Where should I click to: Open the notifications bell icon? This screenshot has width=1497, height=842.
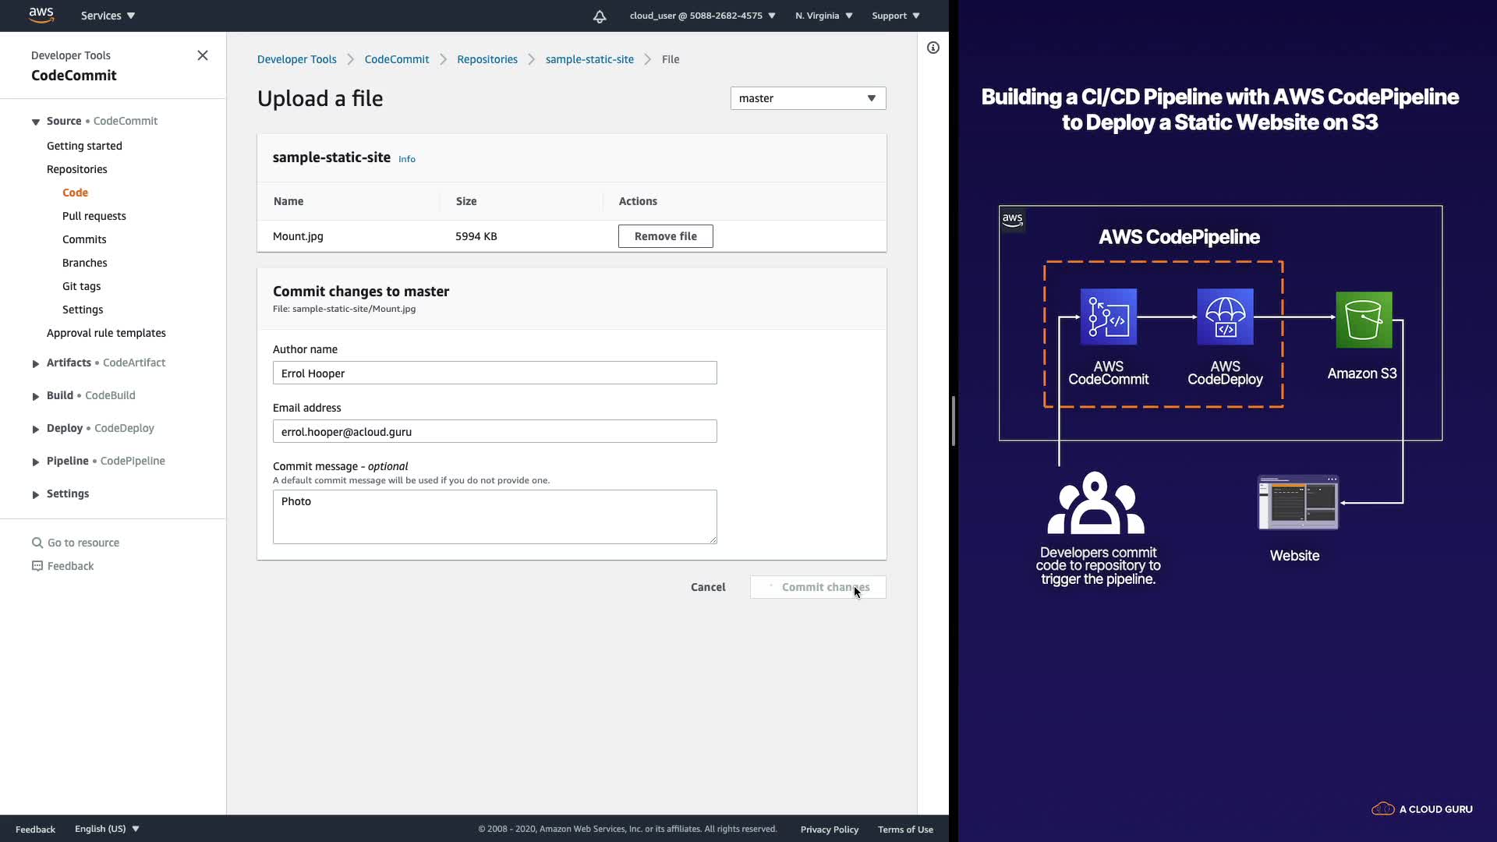click(600, 16)
